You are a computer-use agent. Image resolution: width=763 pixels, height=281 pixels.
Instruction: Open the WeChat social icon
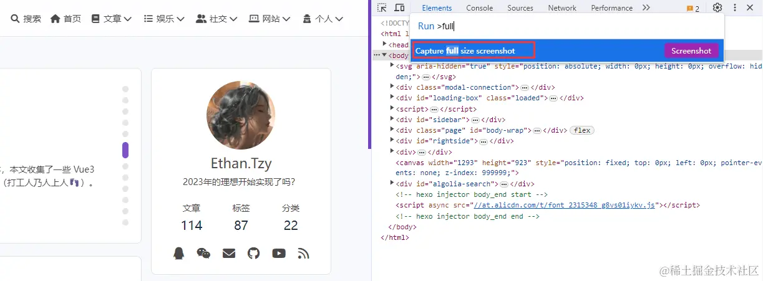[x=203, y=253]
